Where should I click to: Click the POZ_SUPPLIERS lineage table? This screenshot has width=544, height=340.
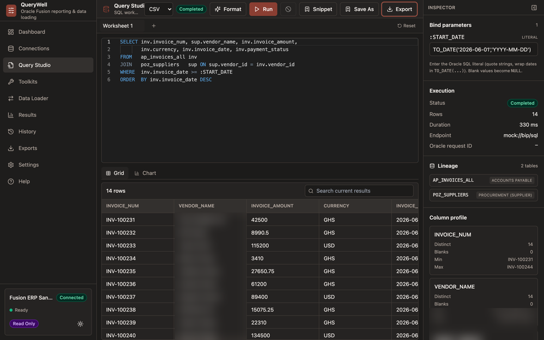pos(483,195)
